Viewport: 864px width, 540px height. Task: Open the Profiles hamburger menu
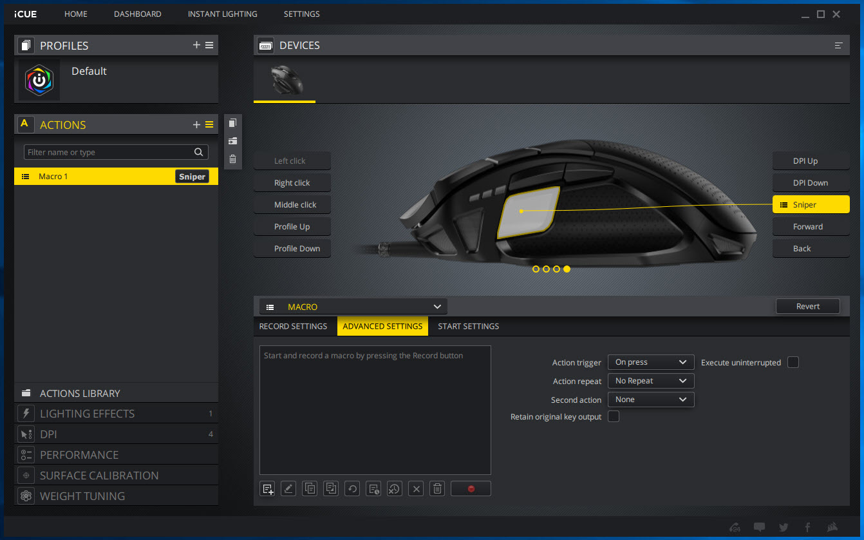(x=209, y=45)
